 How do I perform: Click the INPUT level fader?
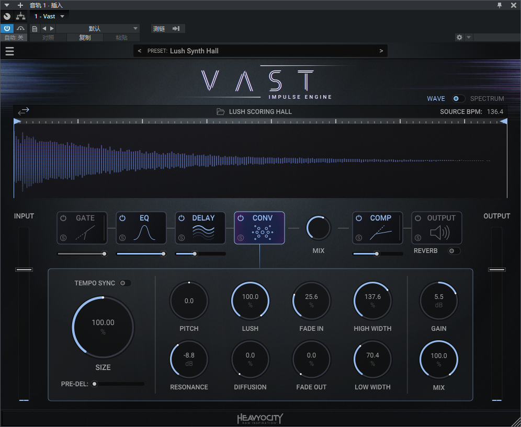[24, 270]
